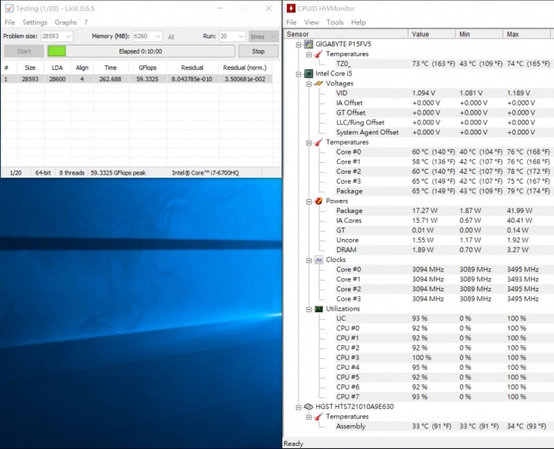Open the Run count dropdown
554x449 pixels.
pos(242,36)
